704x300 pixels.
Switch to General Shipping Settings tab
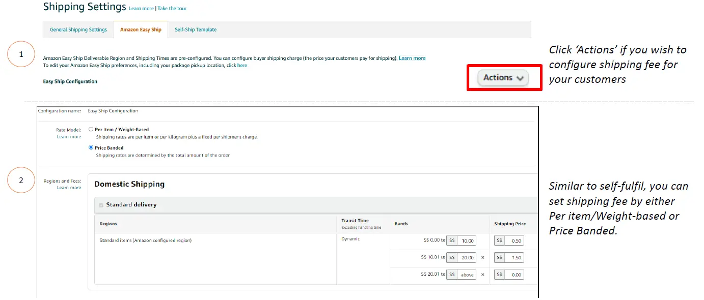(x=78, y=29)
